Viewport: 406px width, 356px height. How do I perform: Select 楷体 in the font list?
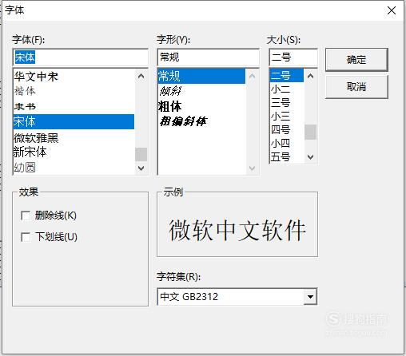point(74,91)
